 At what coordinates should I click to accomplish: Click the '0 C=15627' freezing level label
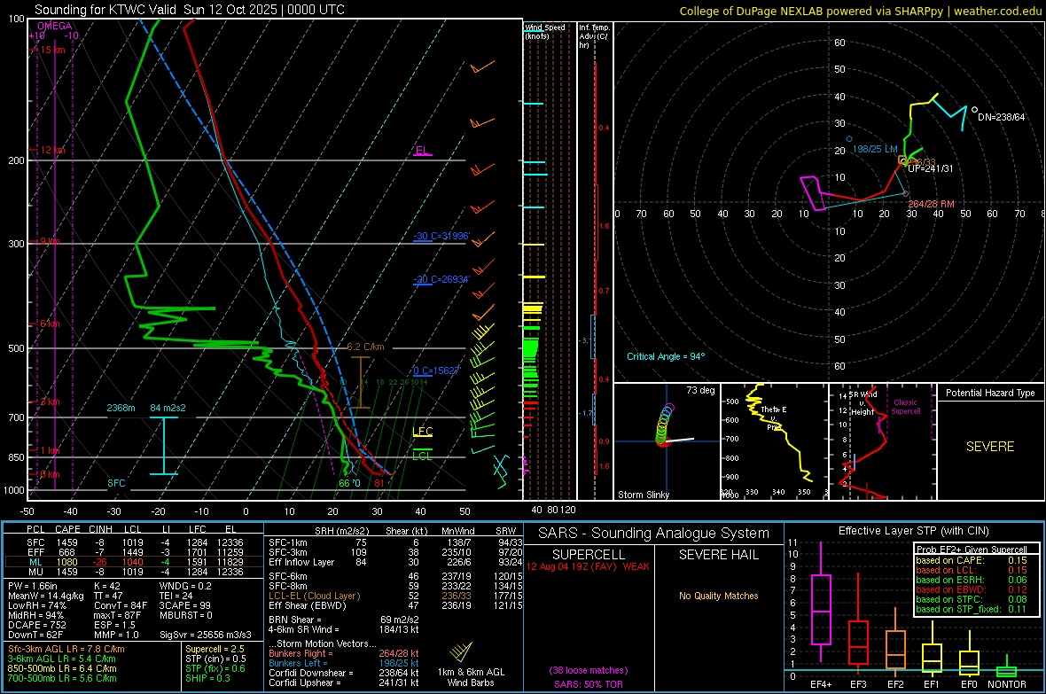tap(436, 371)
